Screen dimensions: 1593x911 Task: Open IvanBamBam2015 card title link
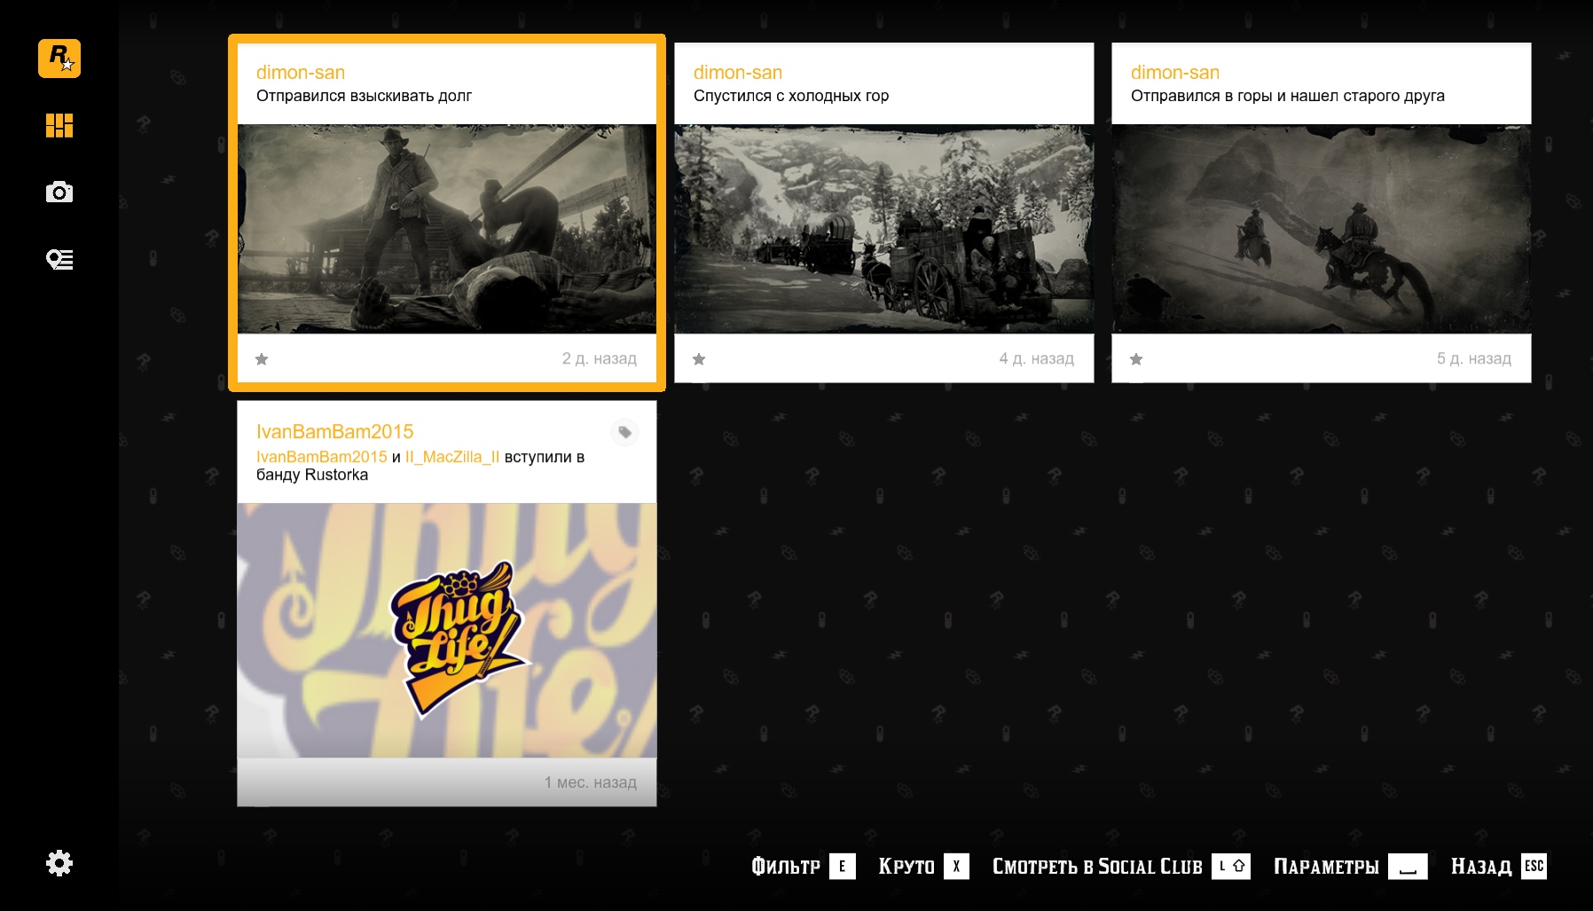(x=334, y=432)
